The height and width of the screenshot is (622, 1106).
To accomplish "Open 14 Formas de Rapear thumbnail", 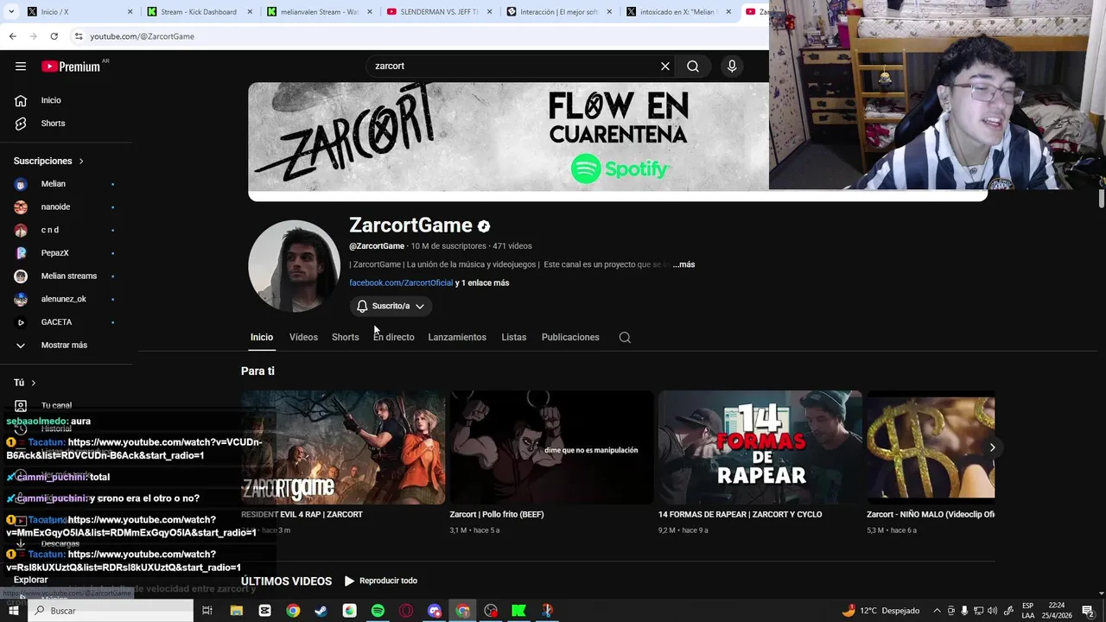I will coord(760,447).
